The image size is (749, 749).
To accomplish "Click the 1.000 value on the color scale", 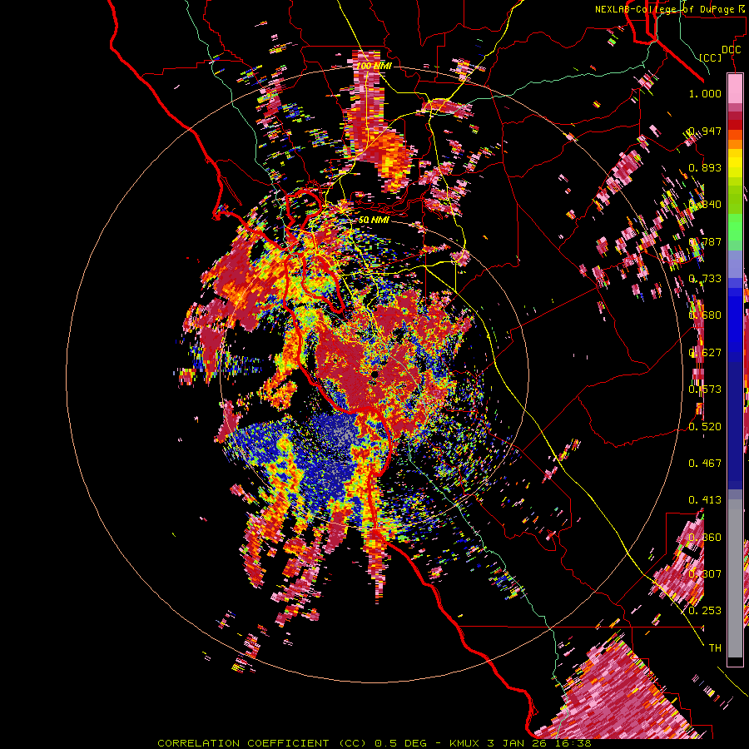I will click(x=705, y=93).
